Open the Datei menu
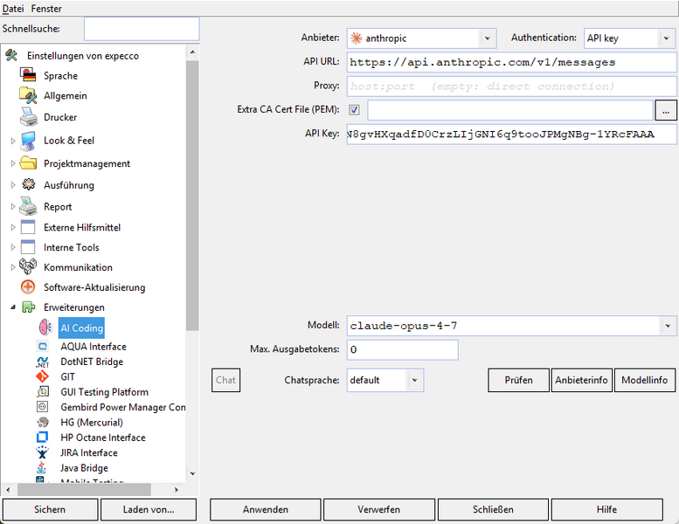Screen dimensions: 679x524 [13, 8]
